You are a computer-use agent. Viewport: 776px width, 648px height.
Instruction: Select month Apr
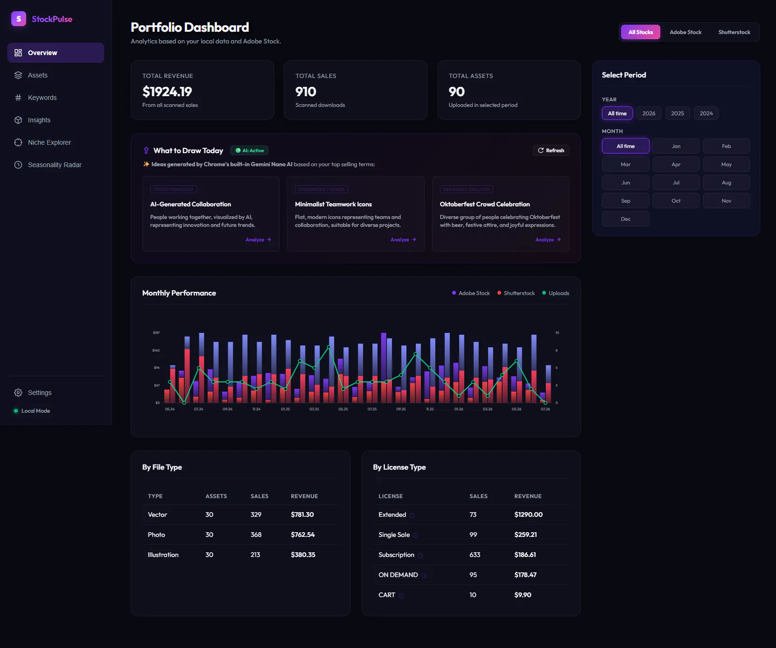point(676,164)
